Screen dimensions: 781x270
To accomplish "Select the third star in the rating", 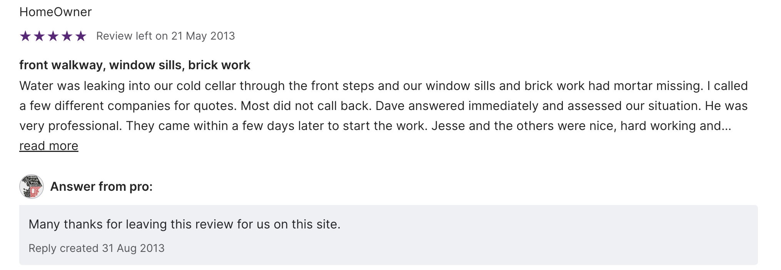I will tap(53, 36).
